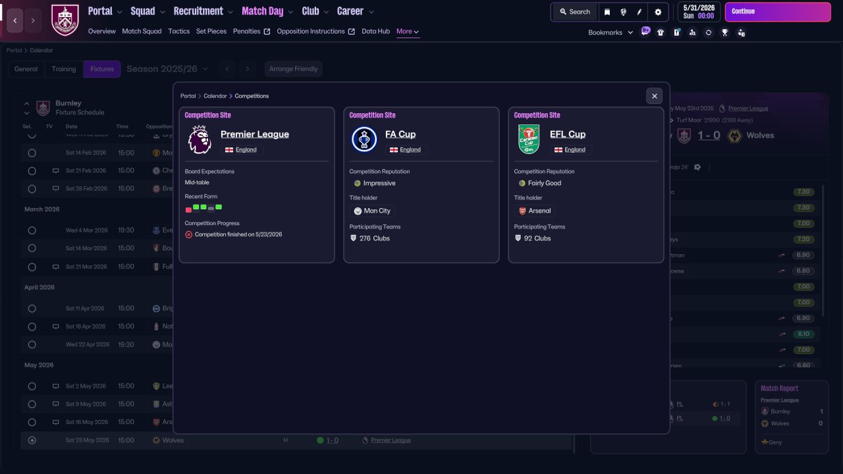Go back using the left arrow button

[x=14, y=21]
